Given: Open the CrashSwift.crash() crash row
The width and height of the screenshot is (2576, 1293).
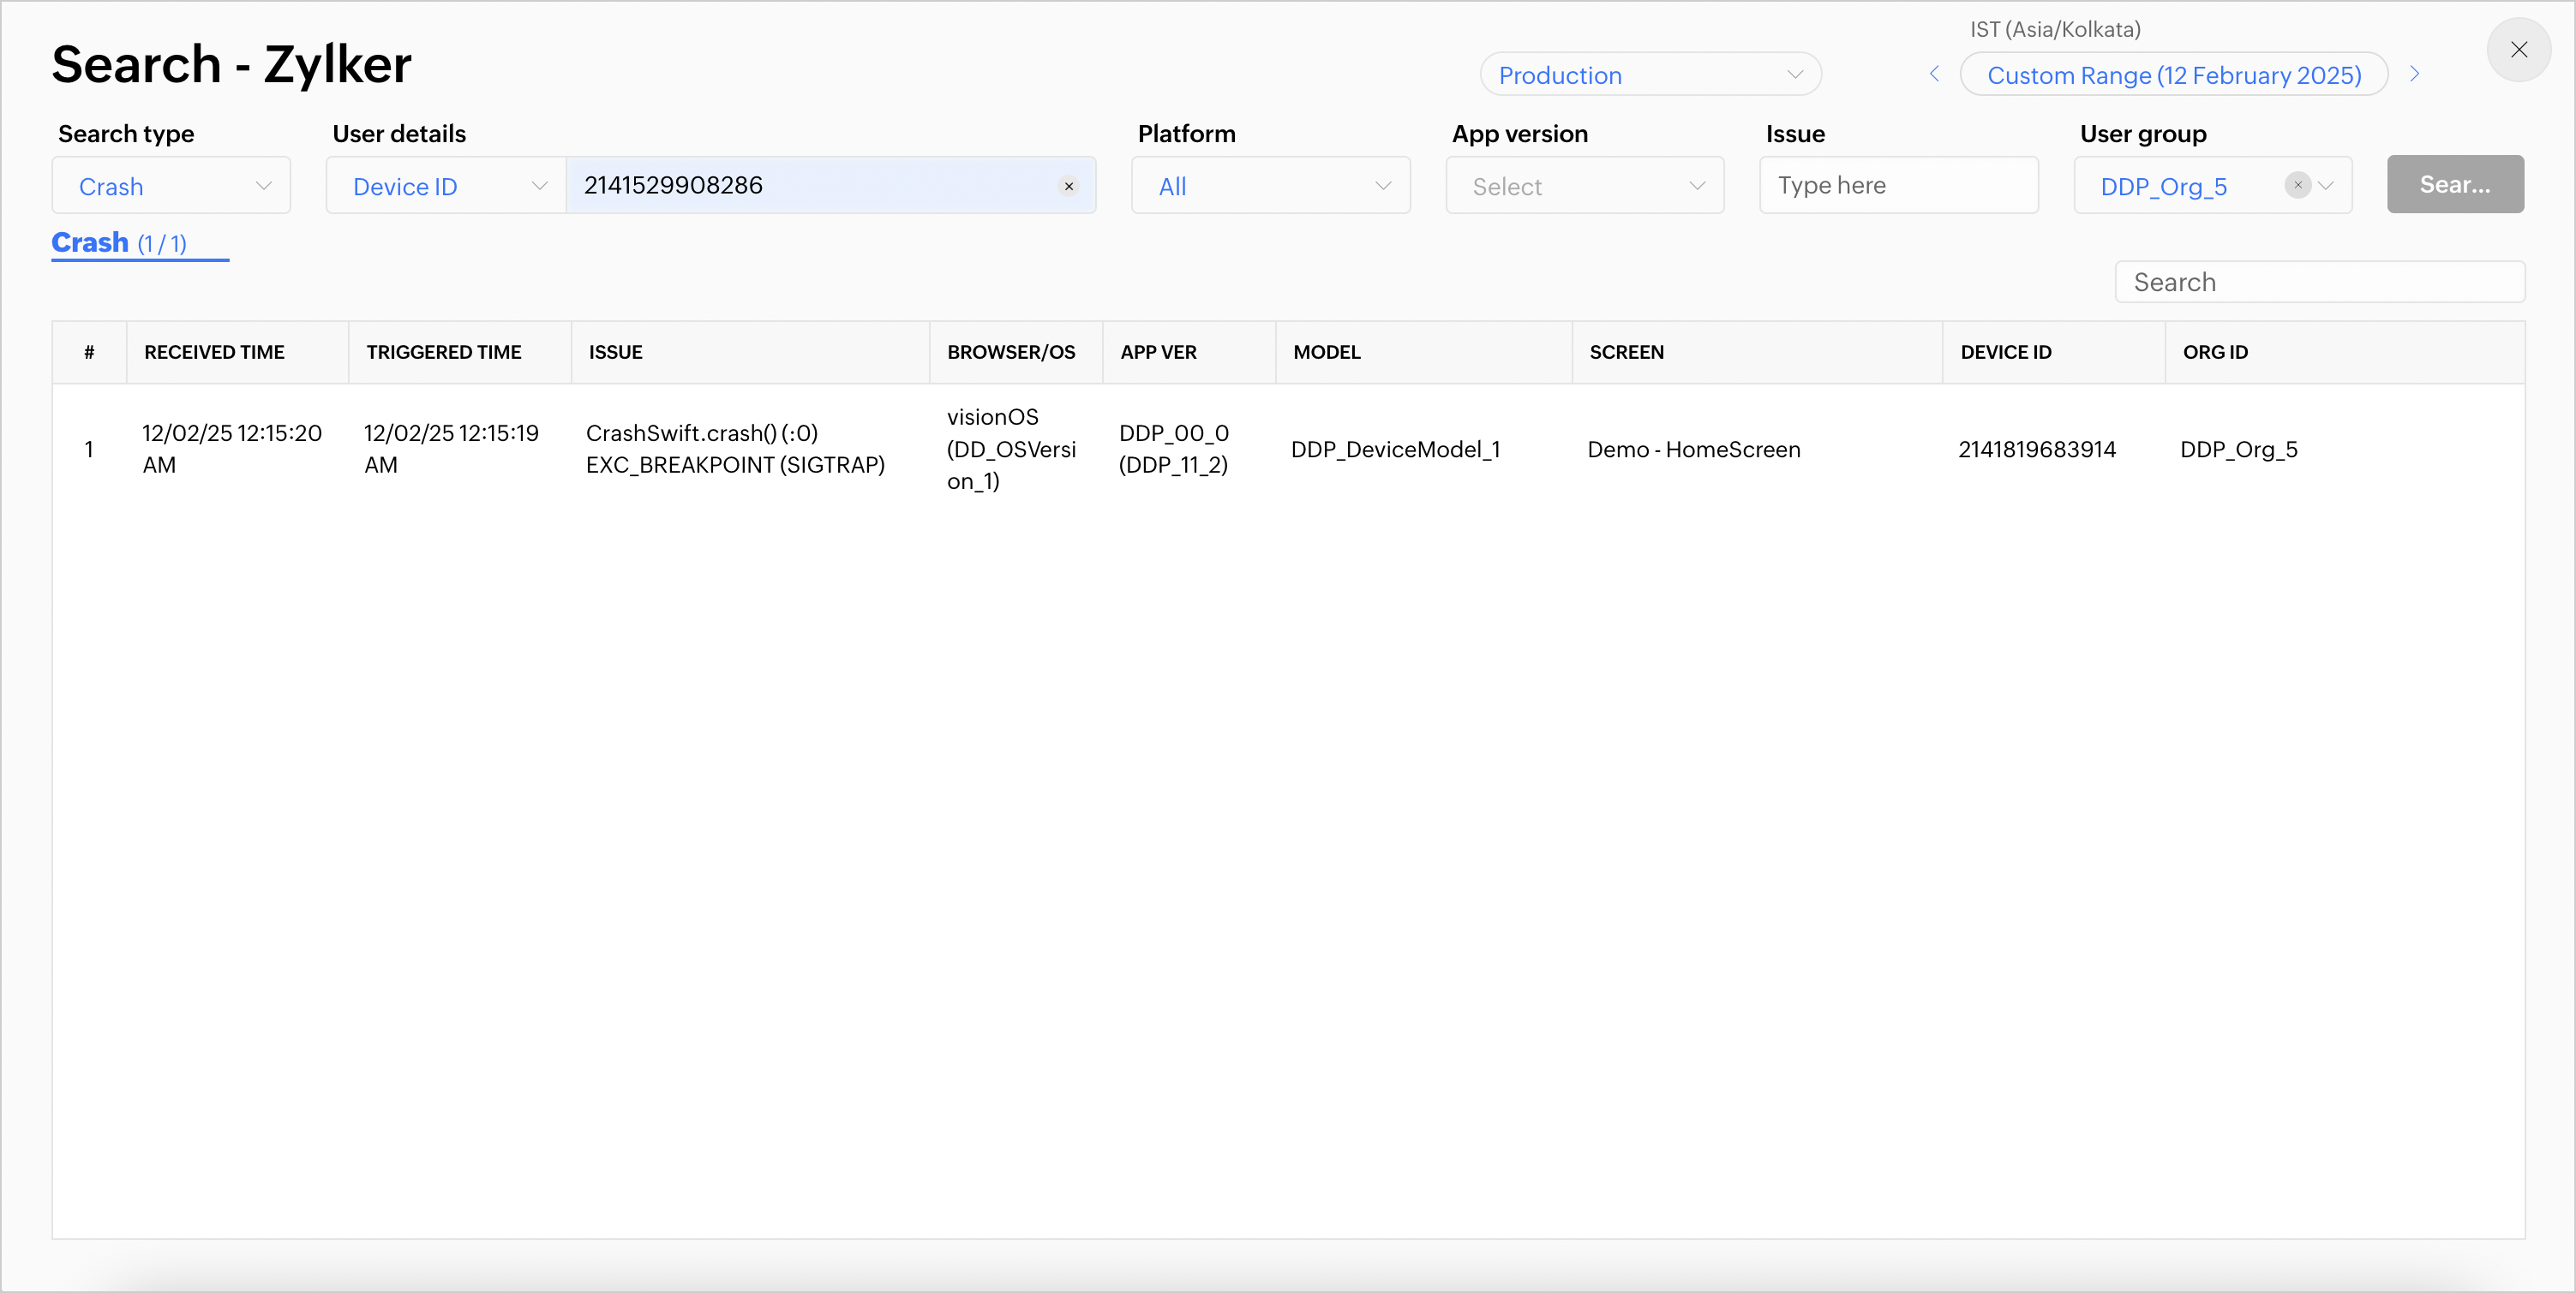Looking at the screenshot, I should tap(735, 450).
